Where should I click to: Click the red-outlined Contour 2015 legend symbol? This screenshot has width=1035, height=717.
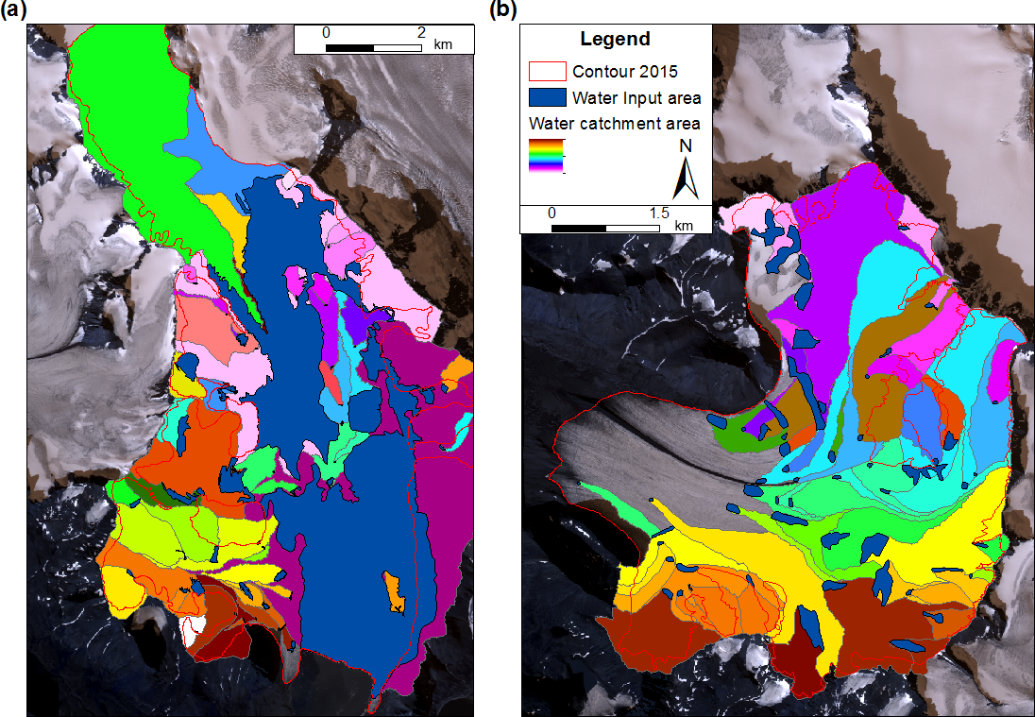coord(548,72)
